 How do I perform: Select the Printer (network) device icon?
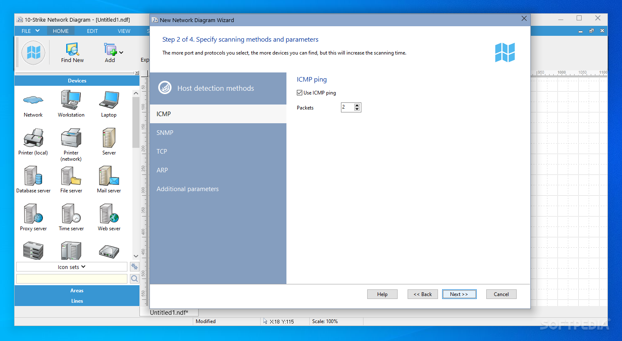click(x=71, y=138)
